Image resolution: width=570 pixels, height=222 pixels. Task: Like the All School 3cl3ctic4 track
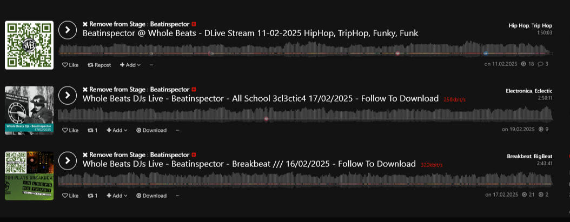[70, 130]
